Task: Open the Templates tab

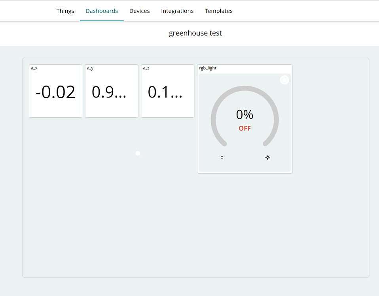Action: click(218, 11)
